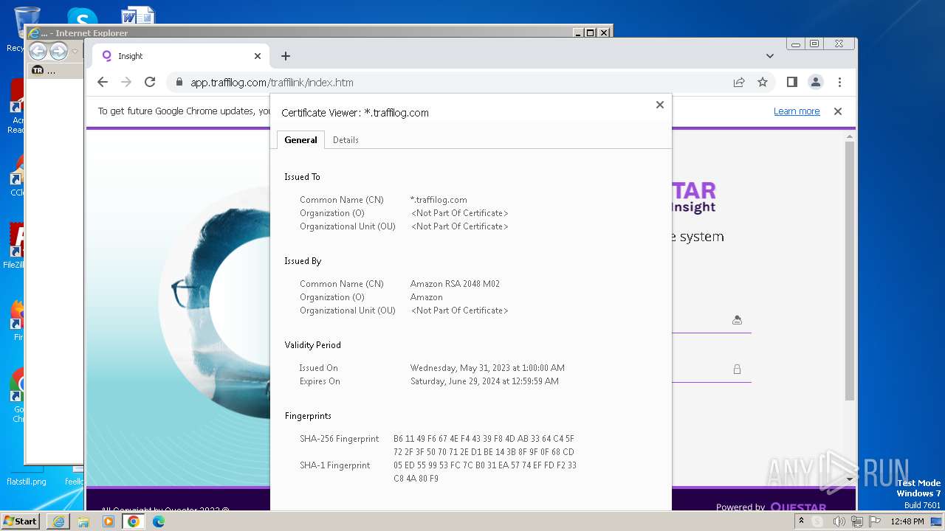The height and width of the screenshot is (531, 945).
Task: Click the SHA-1 fingerprint value
Action: (485, 472)
